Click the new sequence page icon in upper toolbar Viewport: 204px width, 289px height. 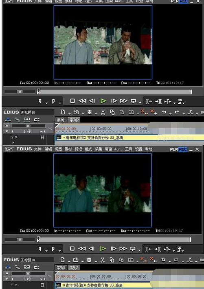pyautogui.click(x=63, y=112)
